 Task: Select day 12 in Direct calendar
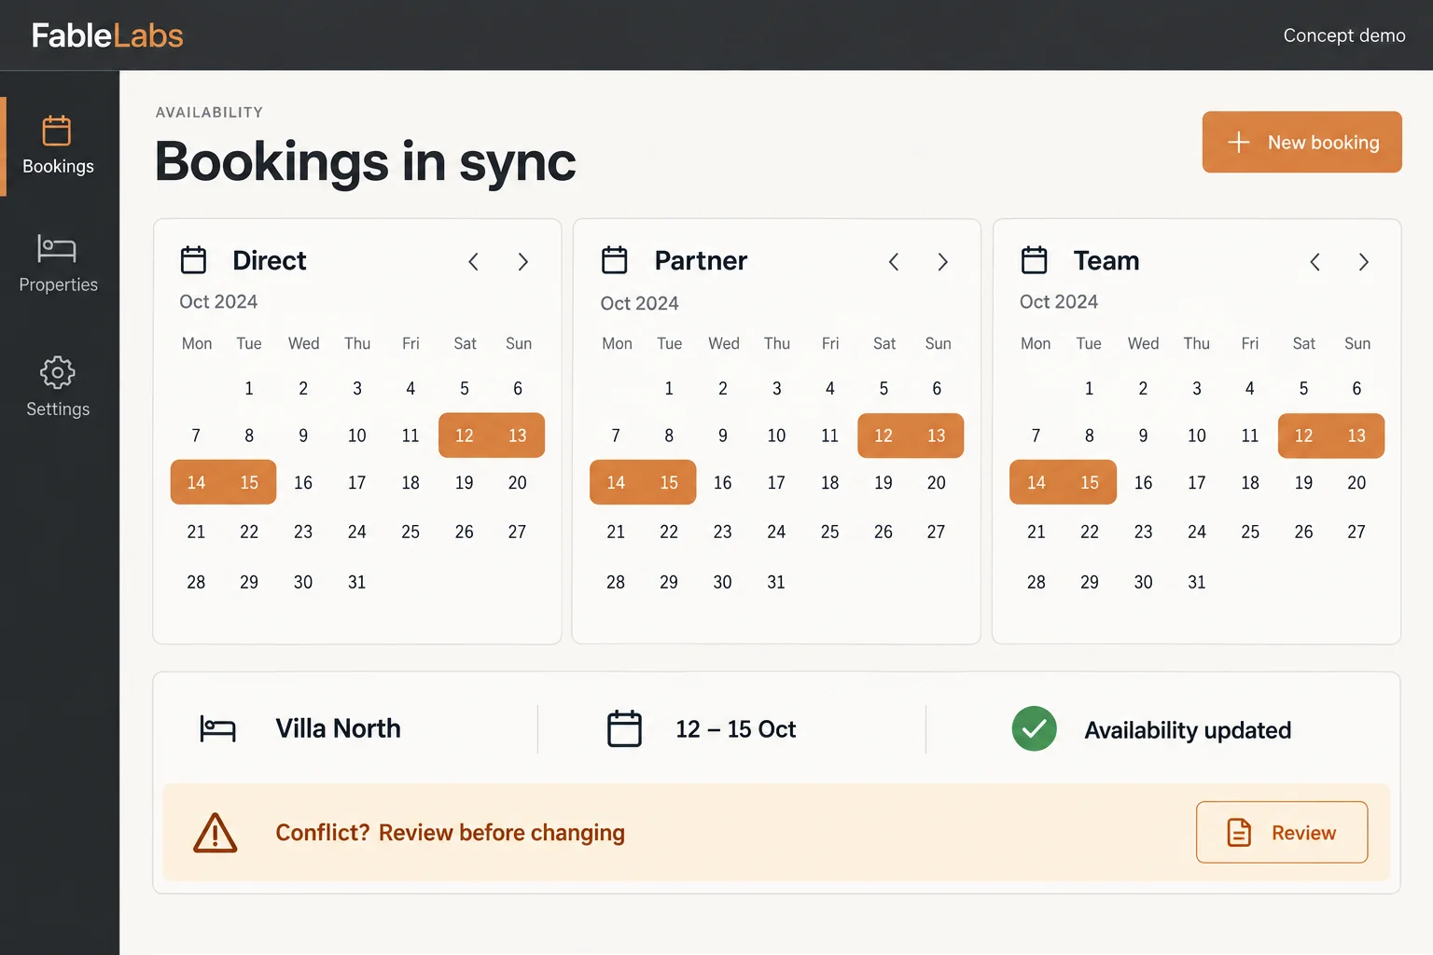click(465, 436)
